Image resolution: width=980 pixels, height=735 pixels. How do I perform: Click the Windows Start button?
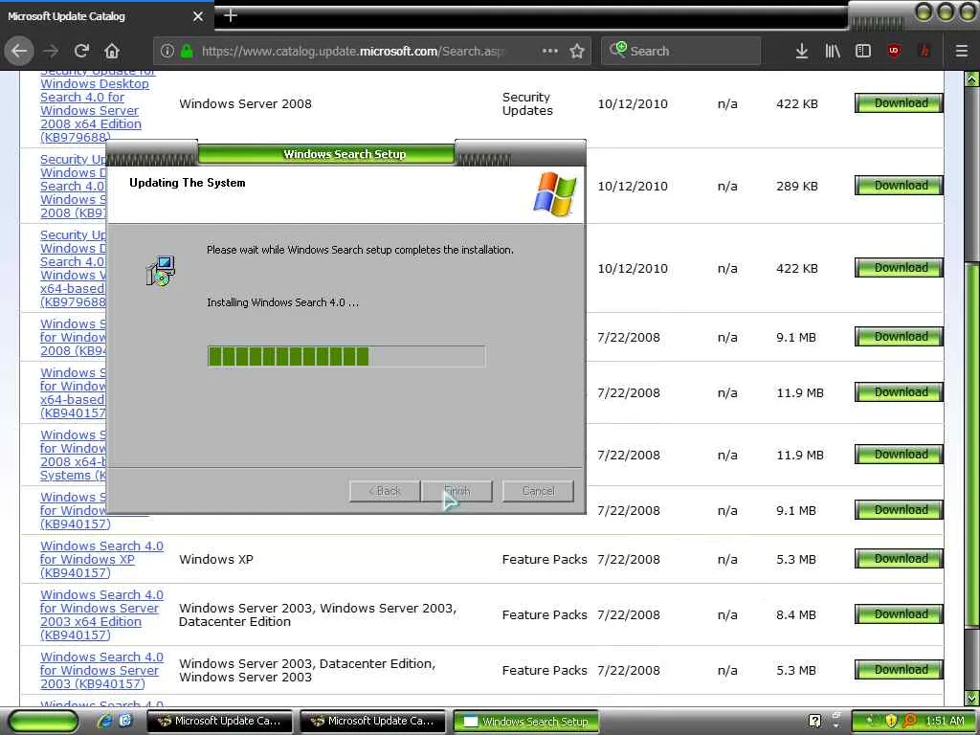pos(44,722)
